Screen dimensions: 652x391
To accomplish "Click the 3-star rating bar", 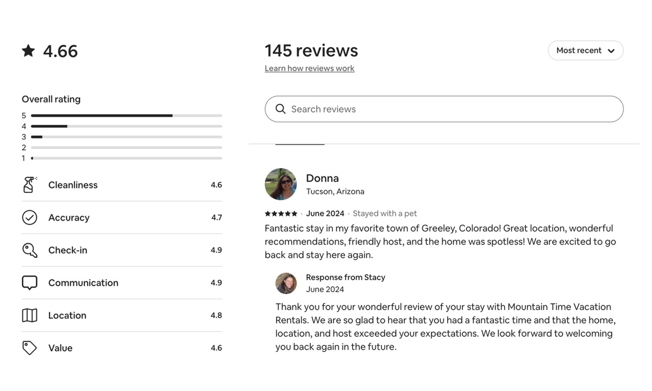I will coord(126,137).
